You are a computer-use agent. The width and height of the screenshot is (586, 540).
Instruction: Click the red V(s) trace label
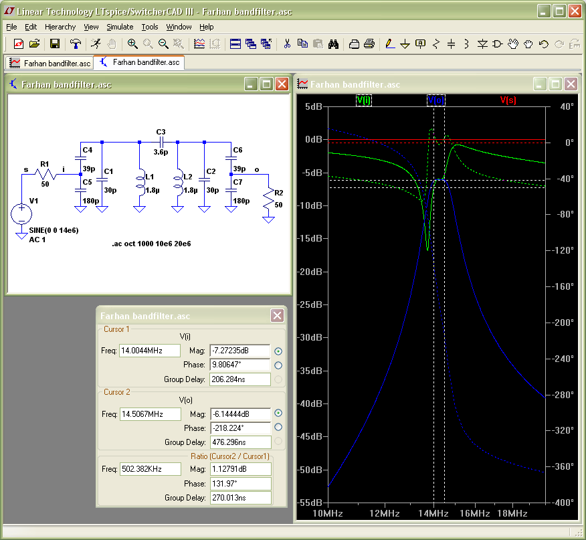point(508,100)
